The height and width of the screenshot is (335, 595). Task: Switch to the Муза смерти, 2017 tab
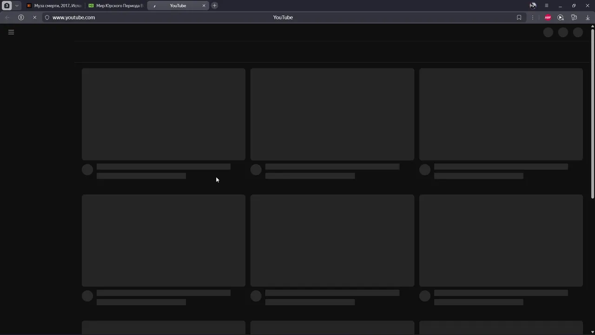coord(54,6)
